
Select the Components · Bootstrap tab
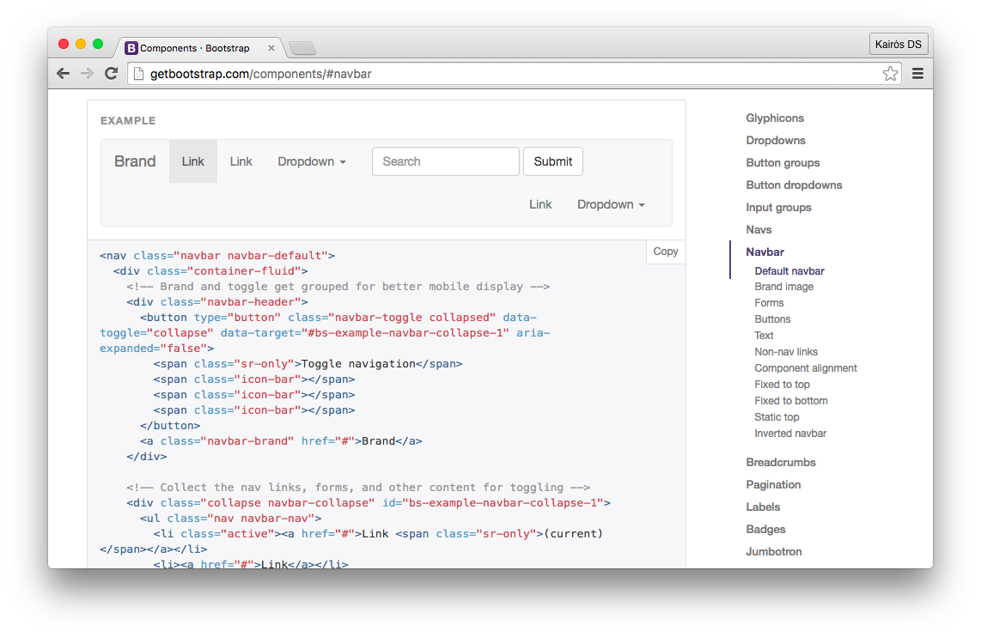click(x=195, y=48)
